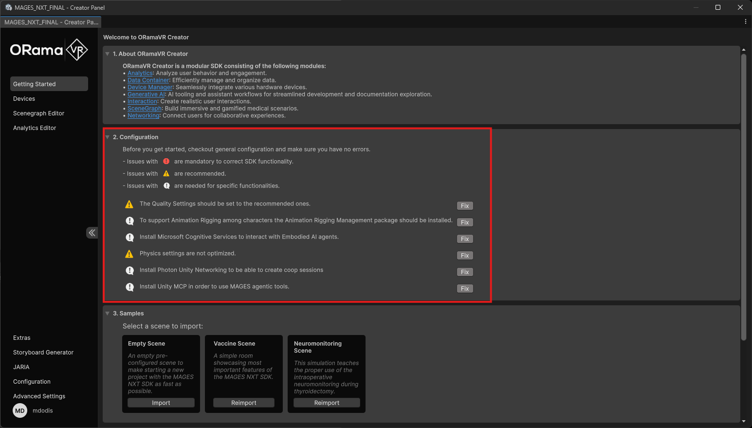Open Advanced Settings
This screenshot has height=428, width=752.
click(x=39, y=396)
